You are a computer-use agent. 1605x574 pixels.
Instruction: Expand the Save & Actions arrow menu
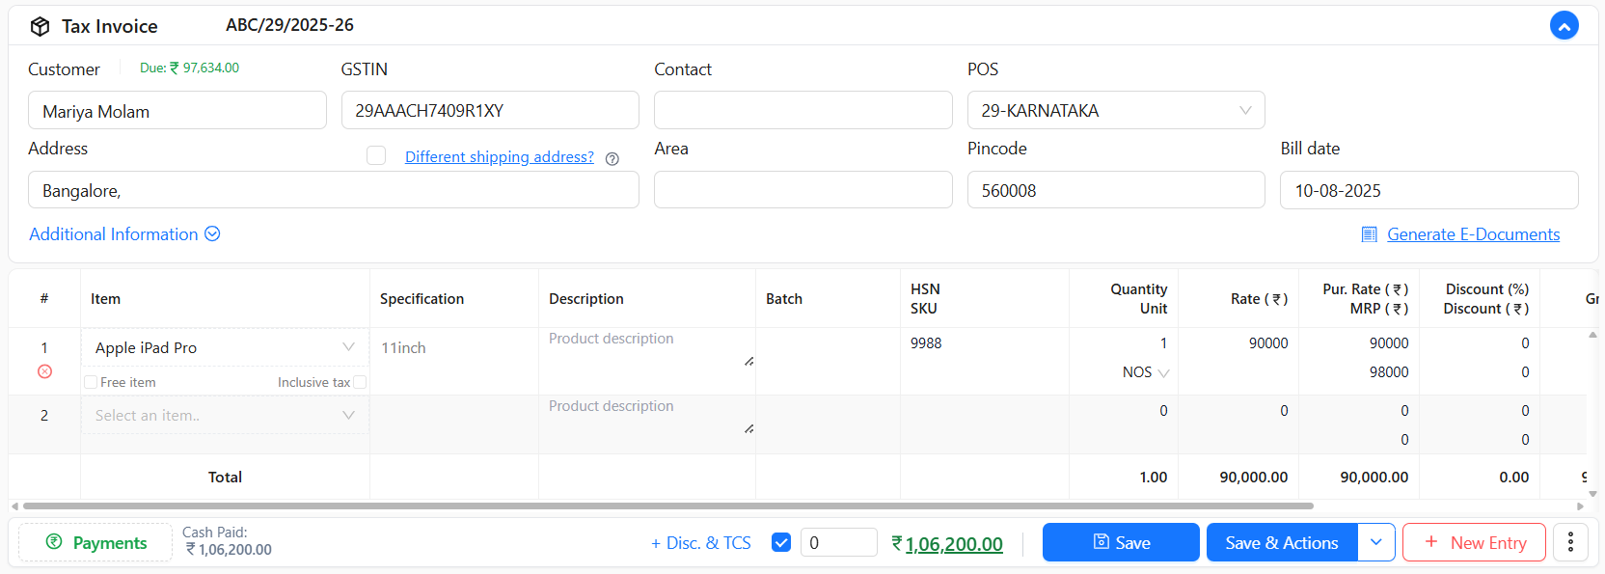[x=1376, y=542]
